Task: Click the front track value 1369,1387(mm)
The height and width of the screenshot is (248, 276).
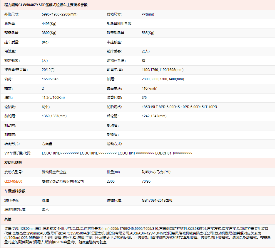Action: (x=54, y=116)
